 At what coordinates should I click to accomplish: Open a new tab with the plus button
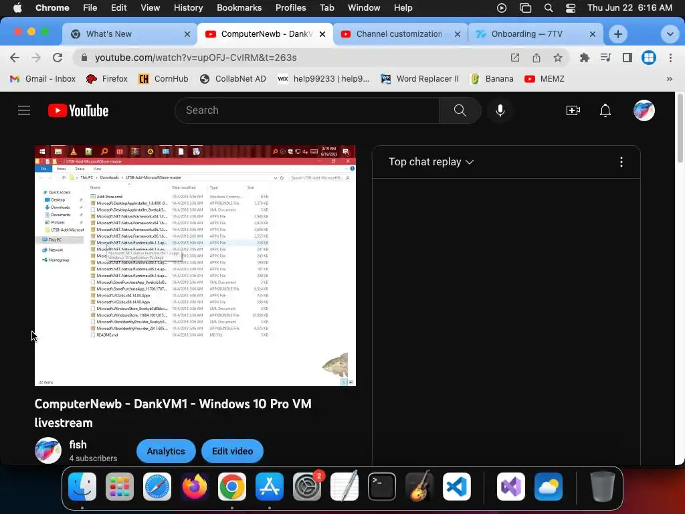tap(617, 34)
